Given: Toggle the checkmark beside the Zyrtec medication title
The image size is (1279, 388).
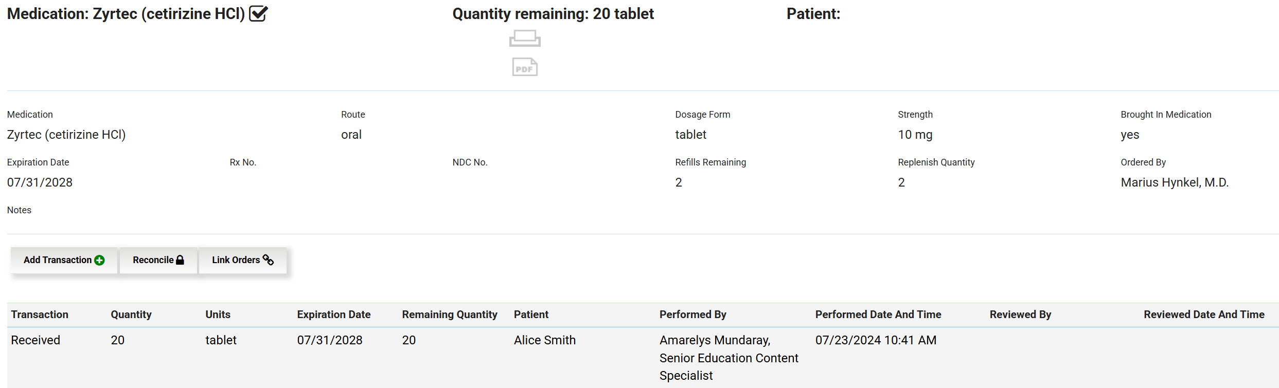Looking at the screenshot, I should [258, 13].
